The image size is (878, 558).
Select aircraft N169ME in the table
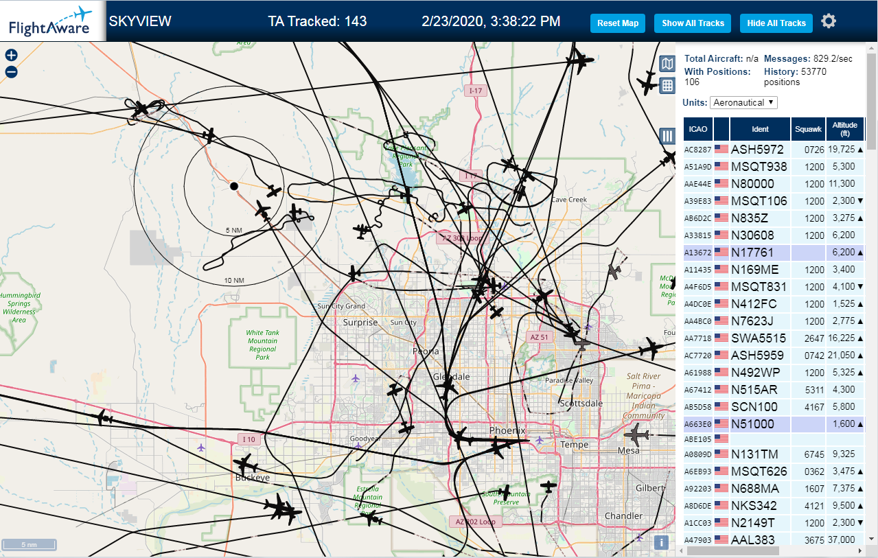(774, 270)
